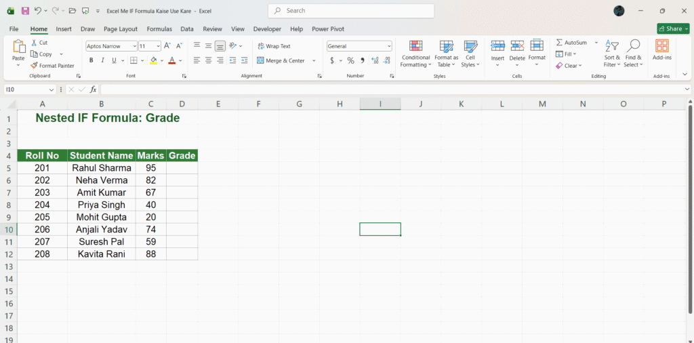Click the Copy button
694x343 pixels.
coord(41,54)
